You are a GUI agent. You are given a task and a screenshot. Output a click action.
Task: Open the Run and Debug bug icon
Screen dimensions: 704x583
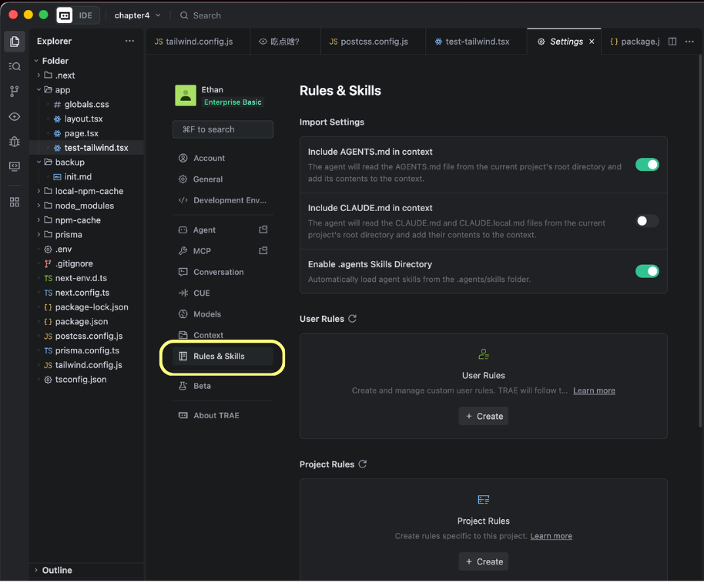15,142
